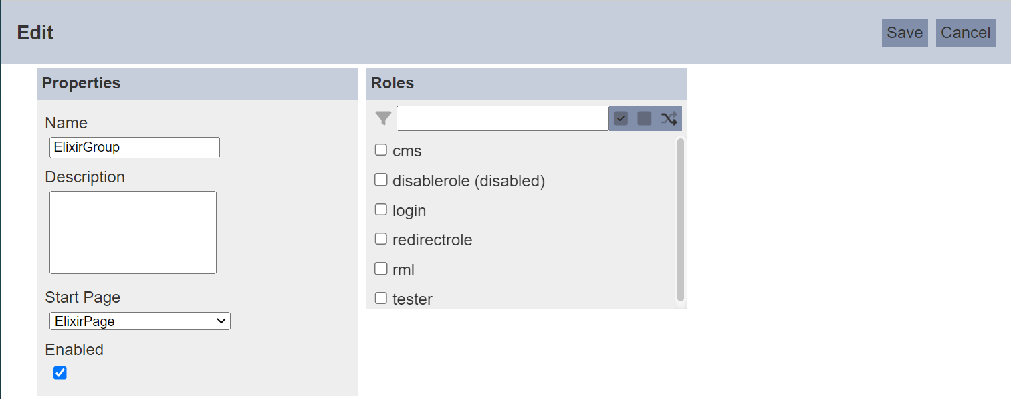Click inside the Description text area
The width and height of the screenshot is (1011, 399).
[x=133, y=233]
